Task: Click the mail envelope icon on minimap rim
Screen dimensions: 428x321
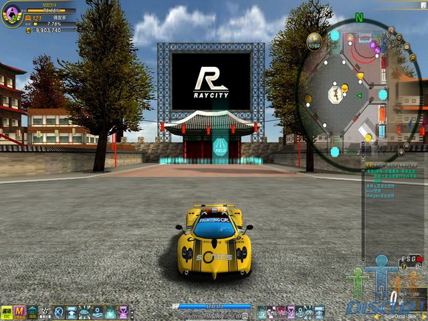Action: (x=407, y=47)
